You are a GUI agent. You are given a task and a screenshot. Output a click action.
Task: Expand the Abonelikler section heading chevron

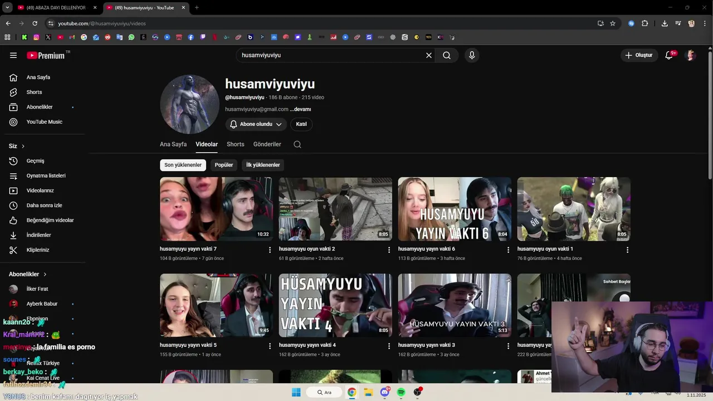[45, 274]
